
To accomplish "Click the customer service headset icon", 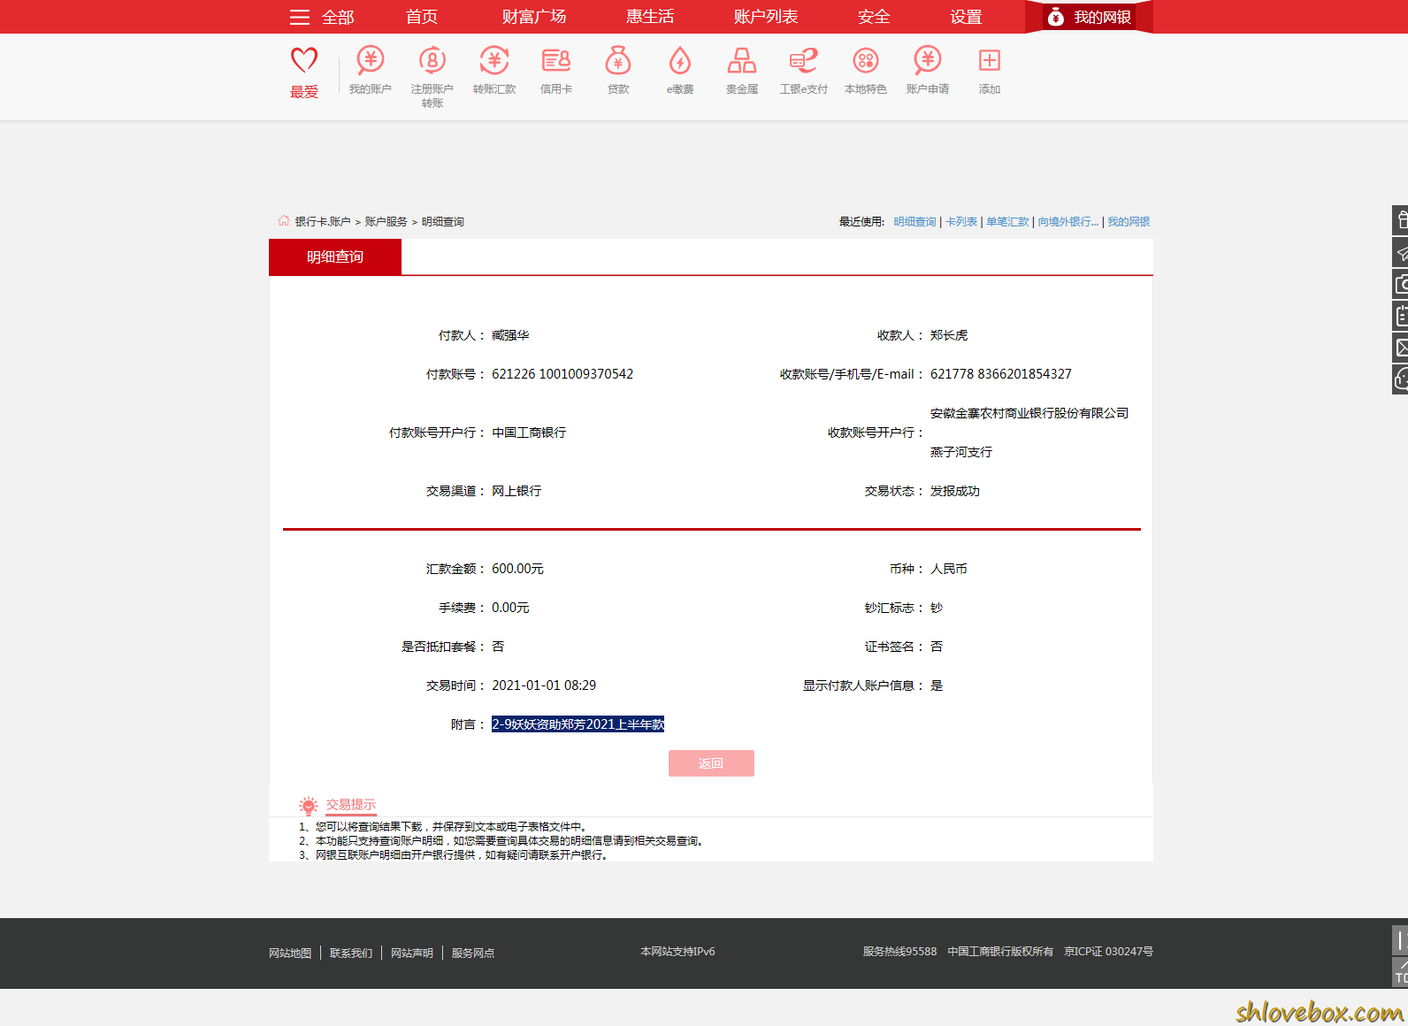I will click(x=1401, y=379).
